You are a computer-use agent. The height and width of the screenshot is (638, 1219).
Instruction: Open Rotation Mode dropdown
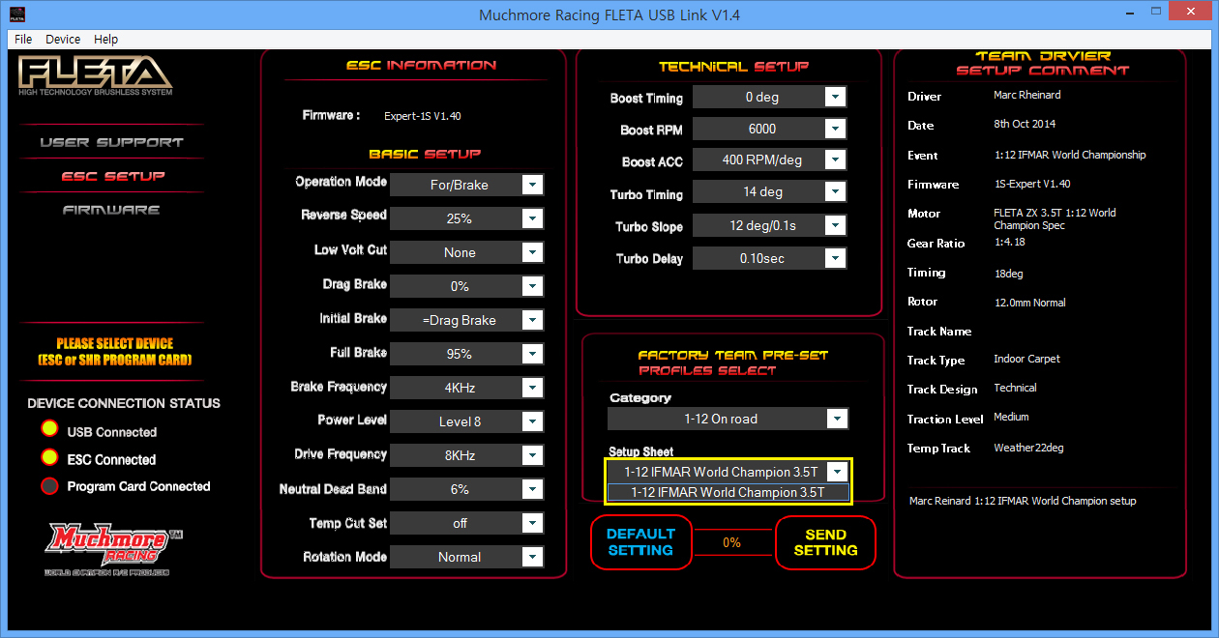pos(532,557)
